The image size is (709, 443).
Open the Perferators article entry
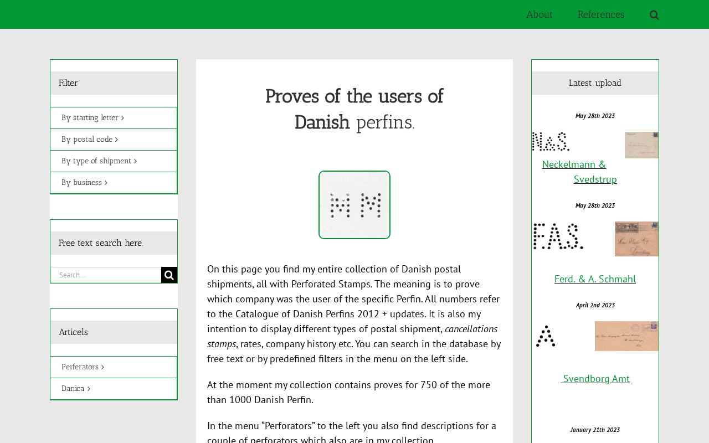[x=83, y=367]
